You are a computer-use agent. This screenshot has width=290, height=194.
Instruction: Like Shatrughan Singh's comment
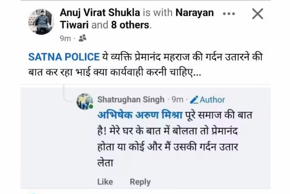coord(105,182)
